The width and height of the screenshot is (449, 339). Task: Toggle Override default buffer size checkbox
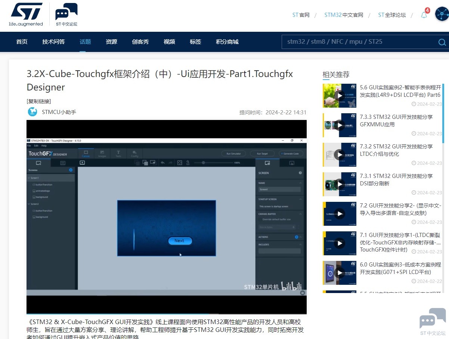260,219
